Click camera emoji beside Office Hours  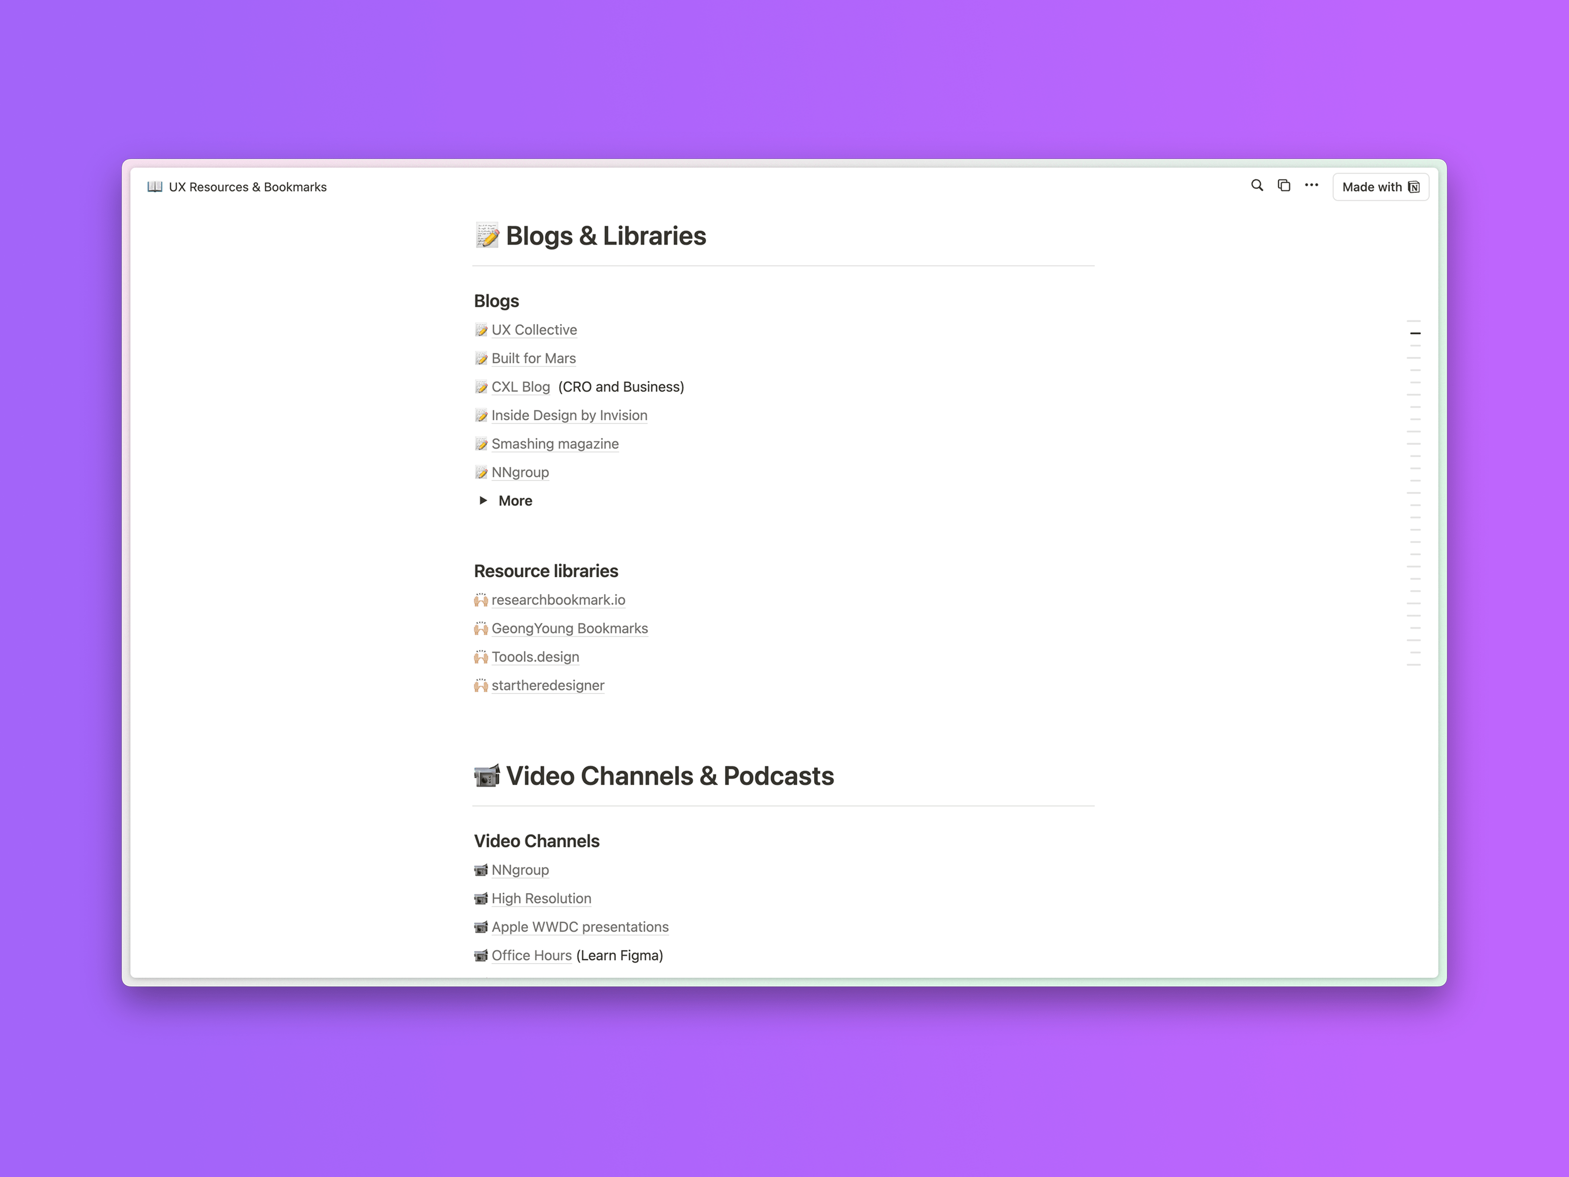(481, 955)
